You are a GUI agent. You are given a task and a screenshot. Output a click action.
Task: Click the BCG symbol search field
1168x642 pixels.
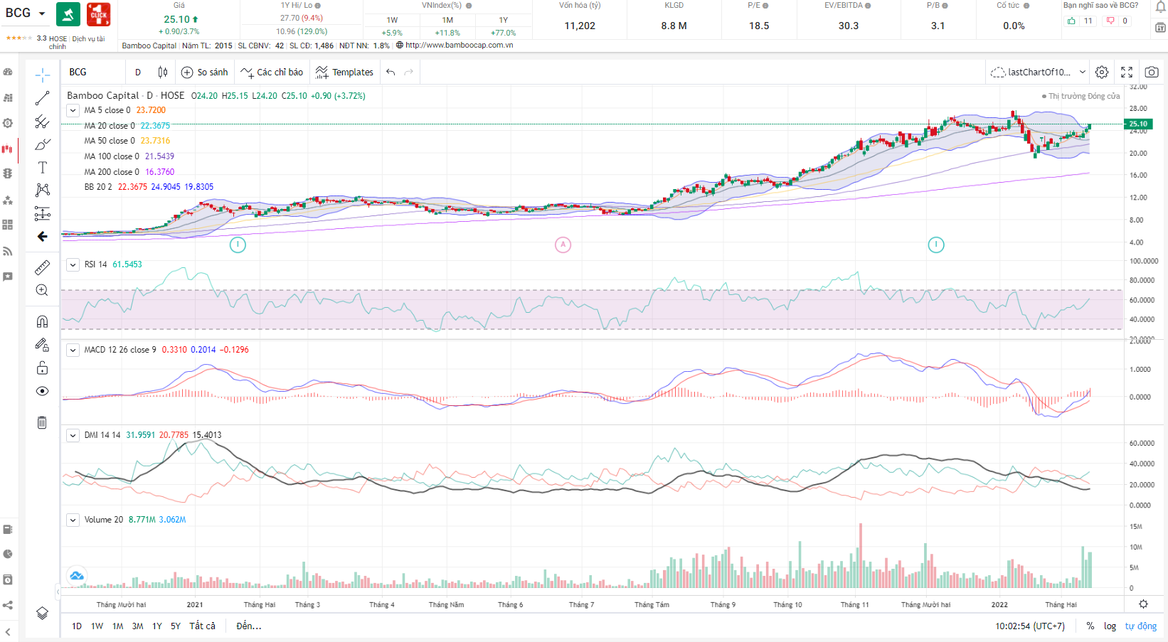[x=94, y=72]
